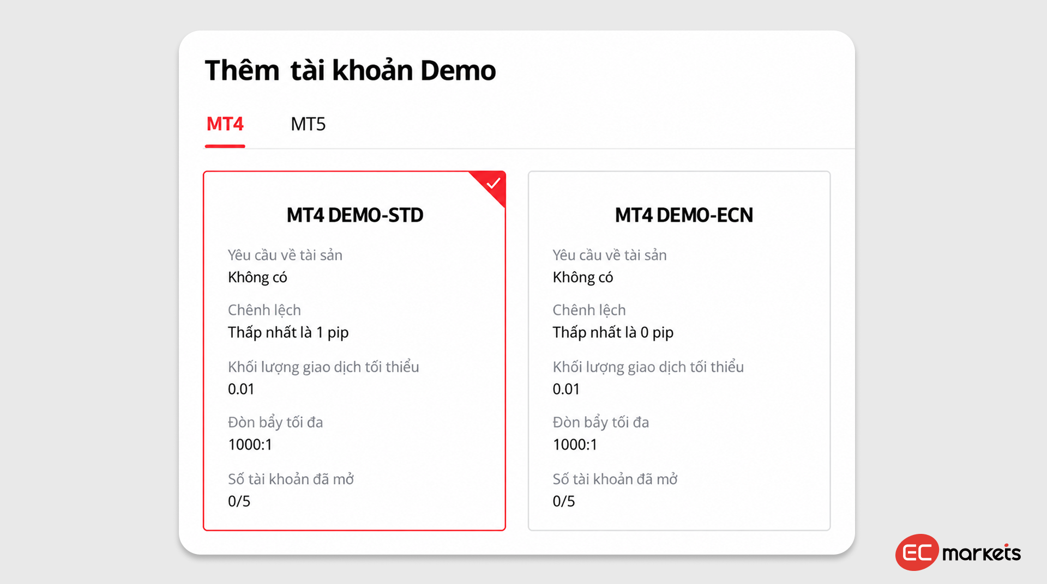The height and width of the screenshot is (584, 1047).
Task: Click 0/5 opened accounts in DEMO-STD card
Action: tap(239, 501)
